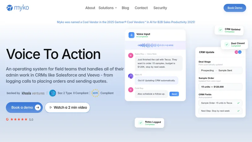Open the About page

(x=90, y=8)
